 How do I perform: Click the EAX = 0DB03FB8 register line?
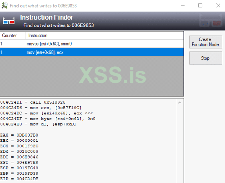19,135
